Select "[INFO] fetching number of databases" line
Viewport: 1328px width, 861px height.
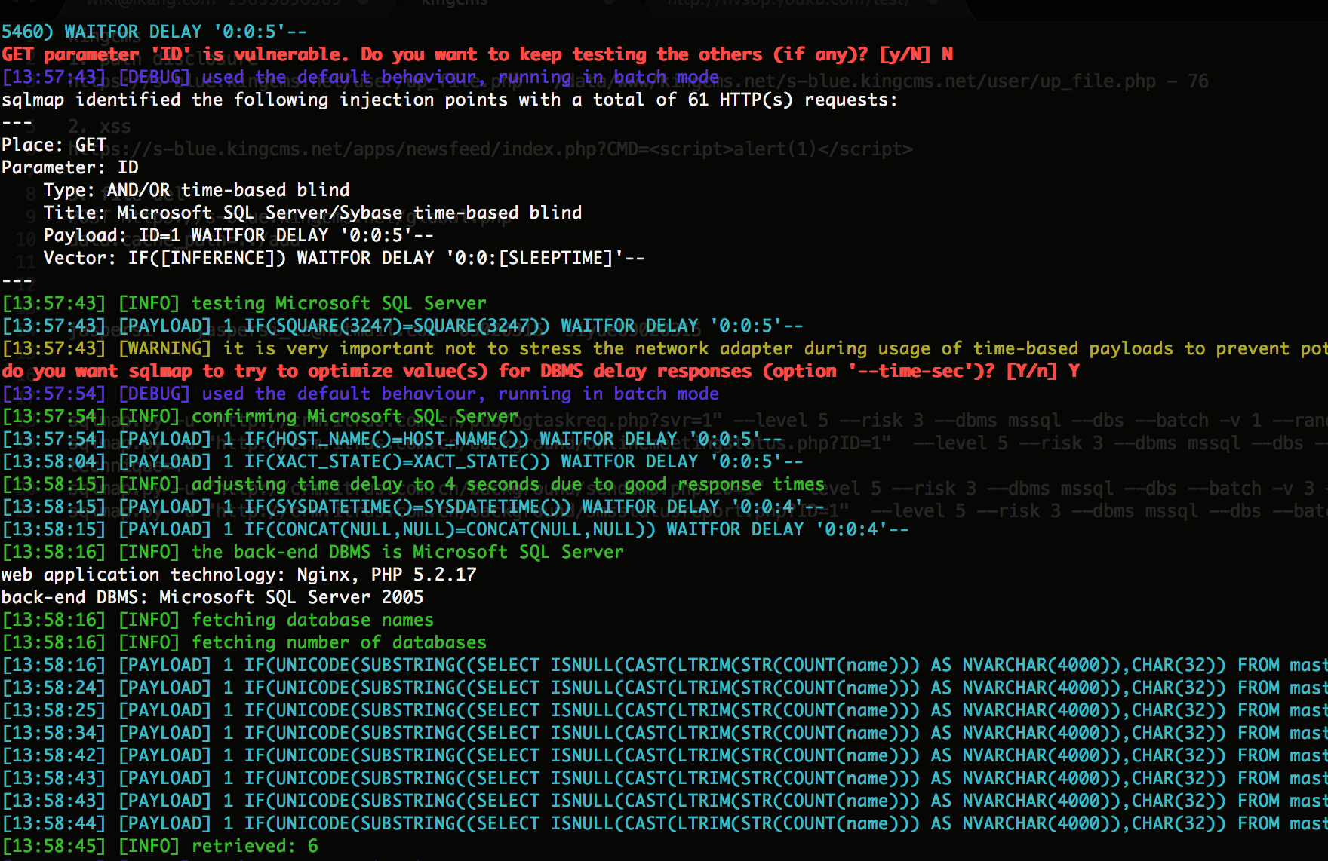click(244, 642)
